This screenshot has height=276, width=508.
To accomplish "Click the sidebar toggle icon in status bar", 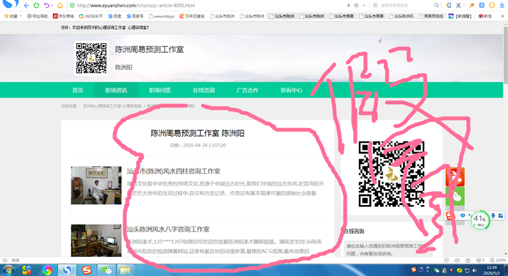I will click(x=5, y=260).
